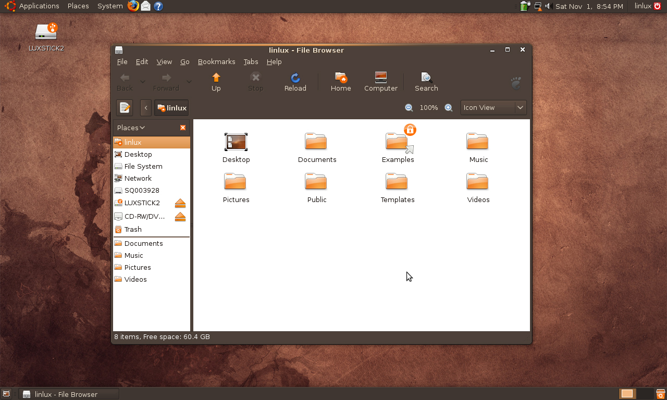Reload the current folder view
Screen dimensions: 667x400
coord(295,82)
